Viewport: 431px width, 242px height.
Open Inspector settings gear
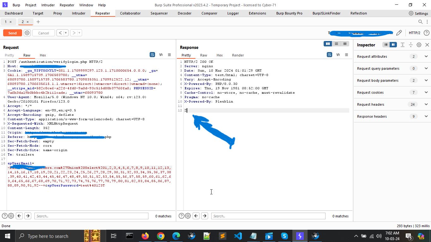(x=419, y=45)
